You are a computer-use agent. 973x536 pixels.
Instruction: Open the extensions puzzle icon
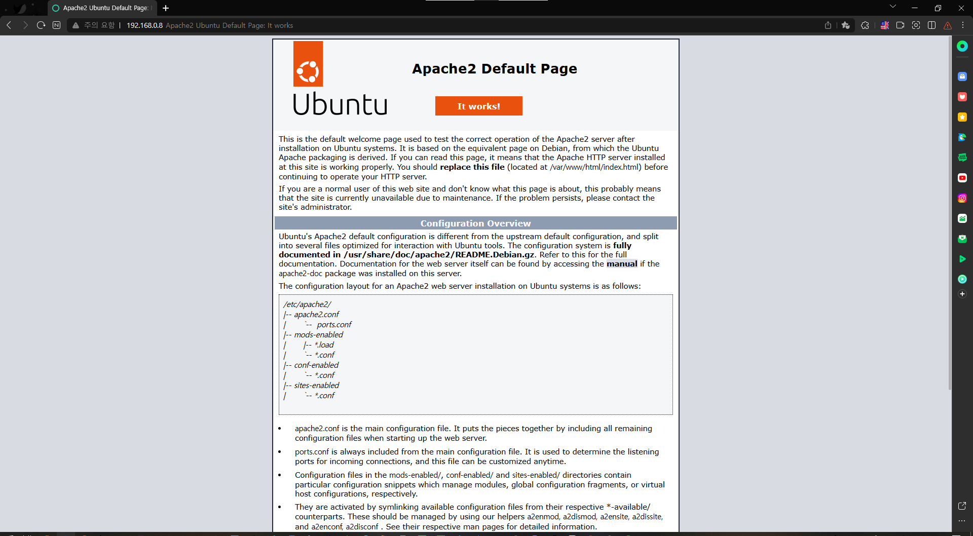[x=865, y=25]
